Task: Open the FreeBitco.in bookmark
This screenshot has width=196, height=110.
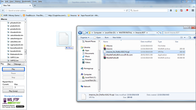Action: coord(33,15)
